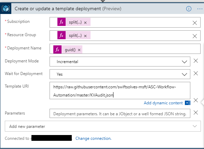
Task: Clear the Resource Group field with X
Action: click(x=195, y=36)
